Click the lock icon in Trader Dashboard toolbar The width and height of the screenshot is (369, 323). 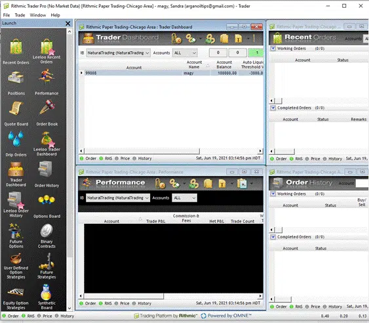239,39
